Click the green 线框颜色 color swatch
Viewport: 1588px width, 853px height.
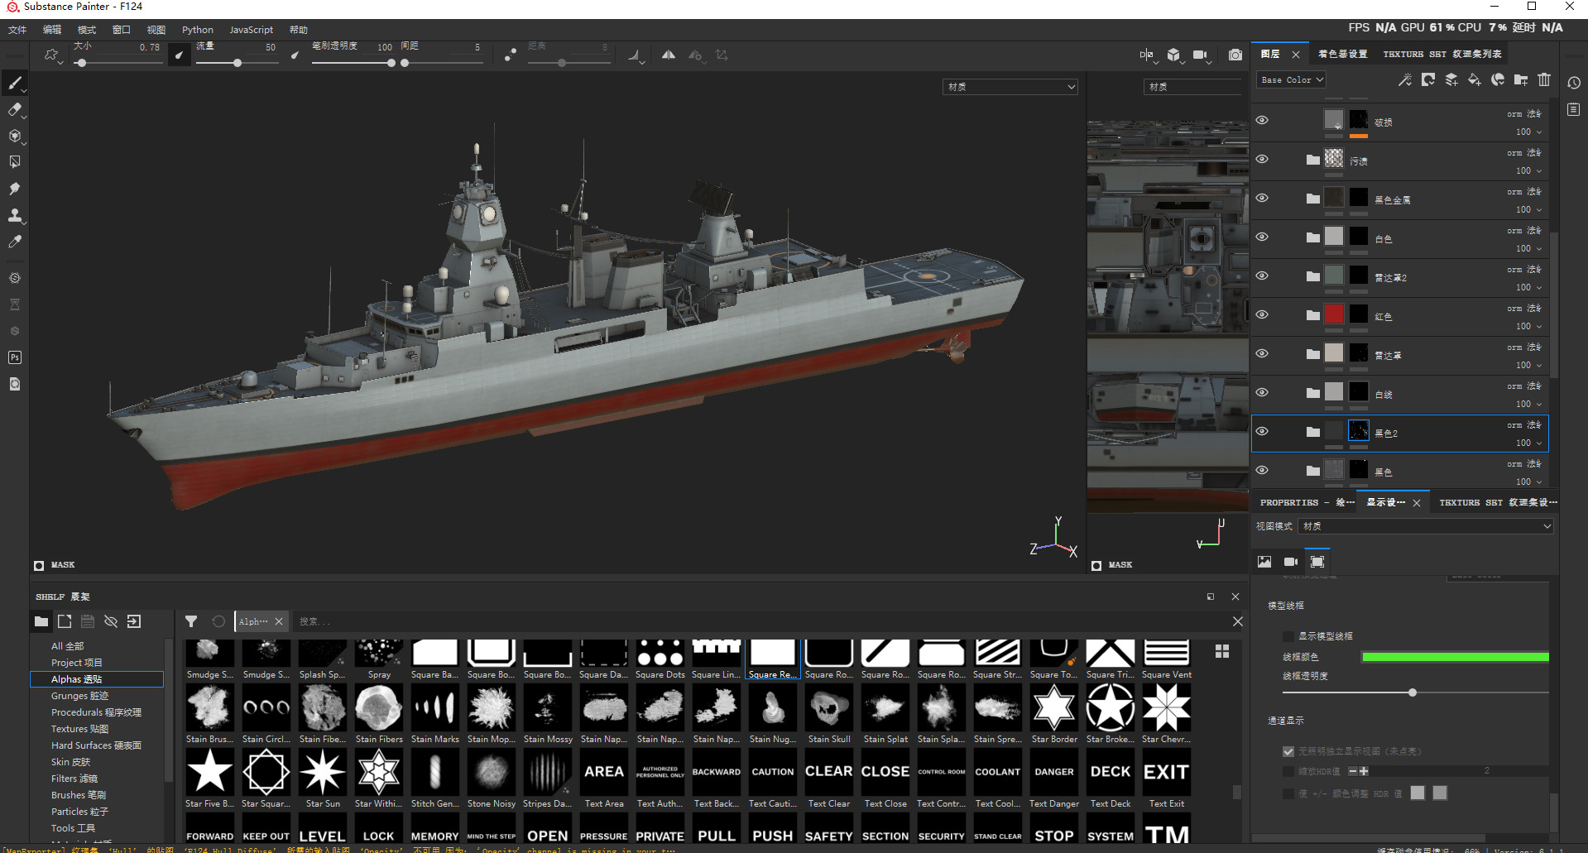[1455, 657]
